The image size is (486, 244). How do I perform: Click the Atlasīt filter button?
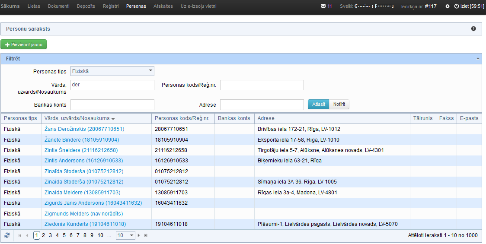pos(319,105)
